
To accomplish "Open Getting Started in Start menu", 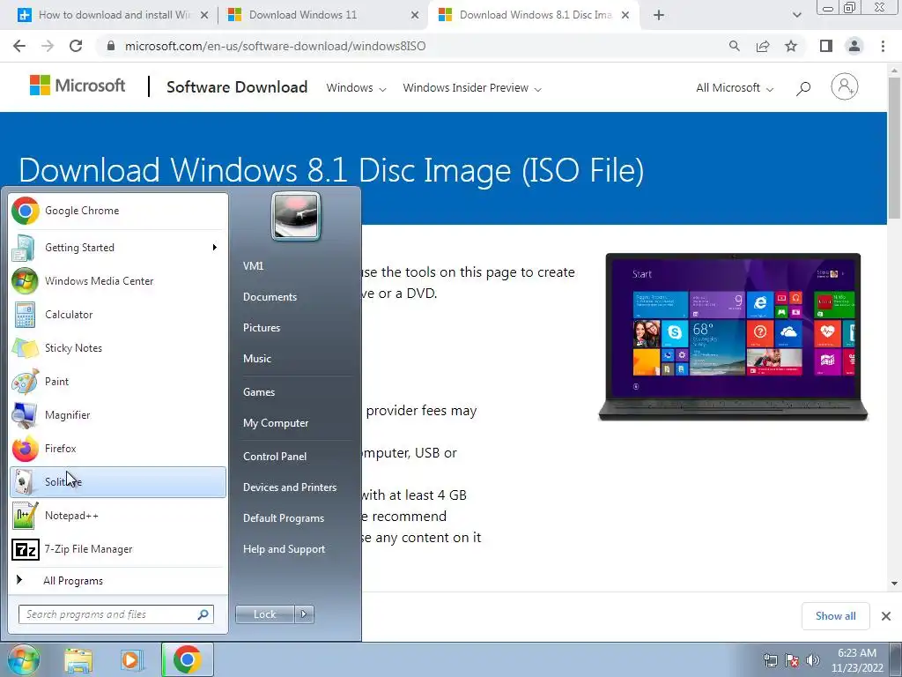I will click(118, 248).
